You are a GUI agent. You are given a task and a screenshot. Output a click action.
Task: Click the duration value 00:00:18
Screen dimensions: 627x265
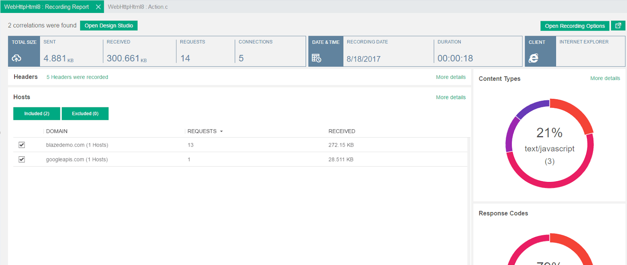click(455, 58)
